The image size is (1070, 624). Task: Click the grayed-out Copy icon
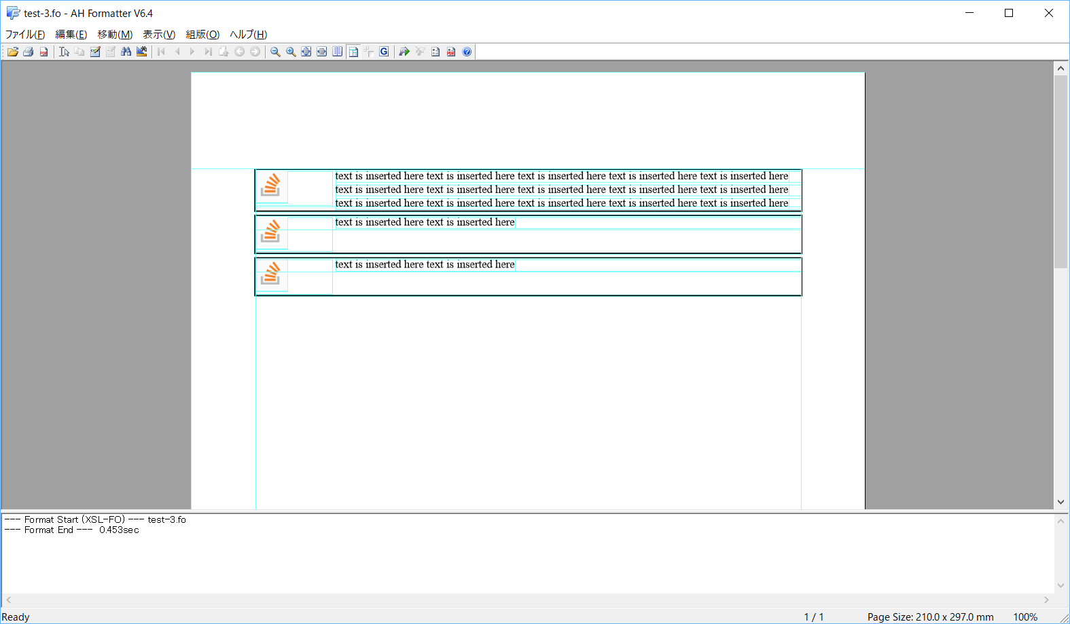point(79,52)
